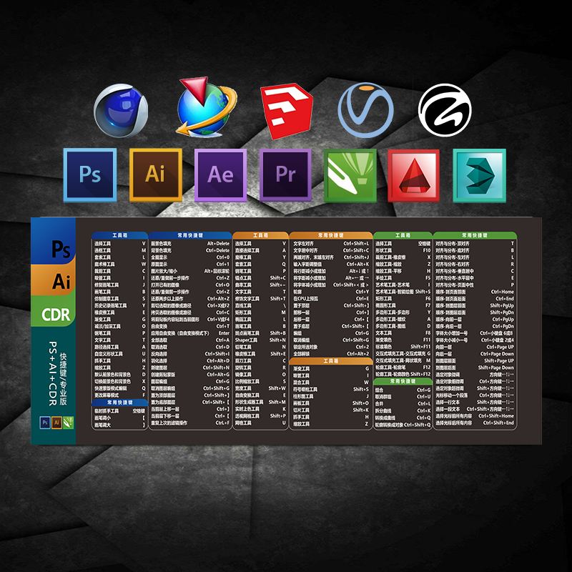Click the Enter shortcut entry
572x572 pixels.
(x=224, y=333)
